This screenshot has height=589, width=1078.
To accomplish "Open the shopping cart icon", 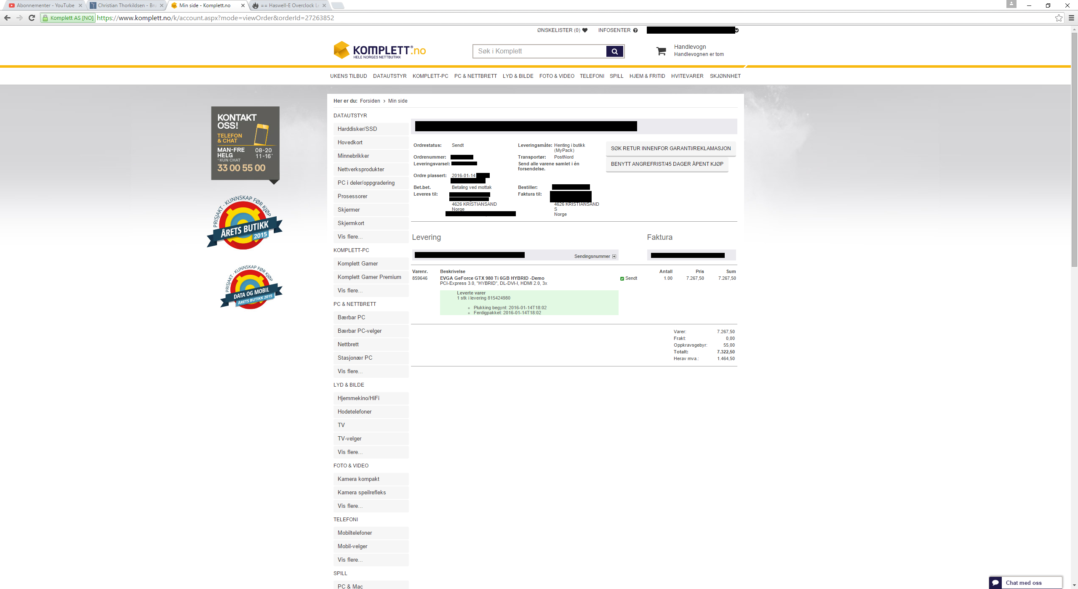I will pyautogui.click(x=661, y=51).
